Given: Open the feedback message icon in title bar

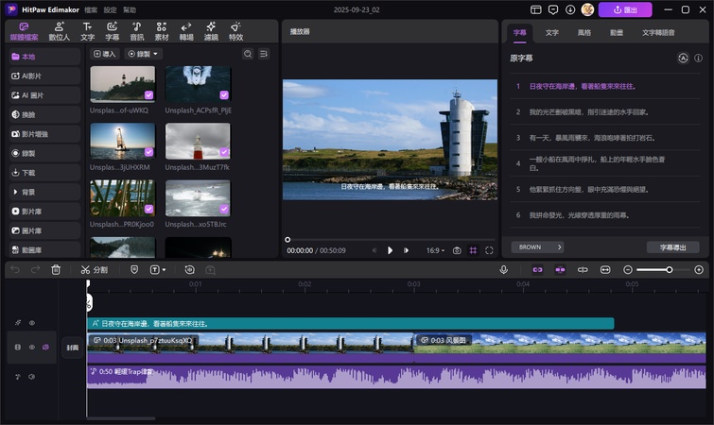Looking at the screenshot, I should (553, 9).
